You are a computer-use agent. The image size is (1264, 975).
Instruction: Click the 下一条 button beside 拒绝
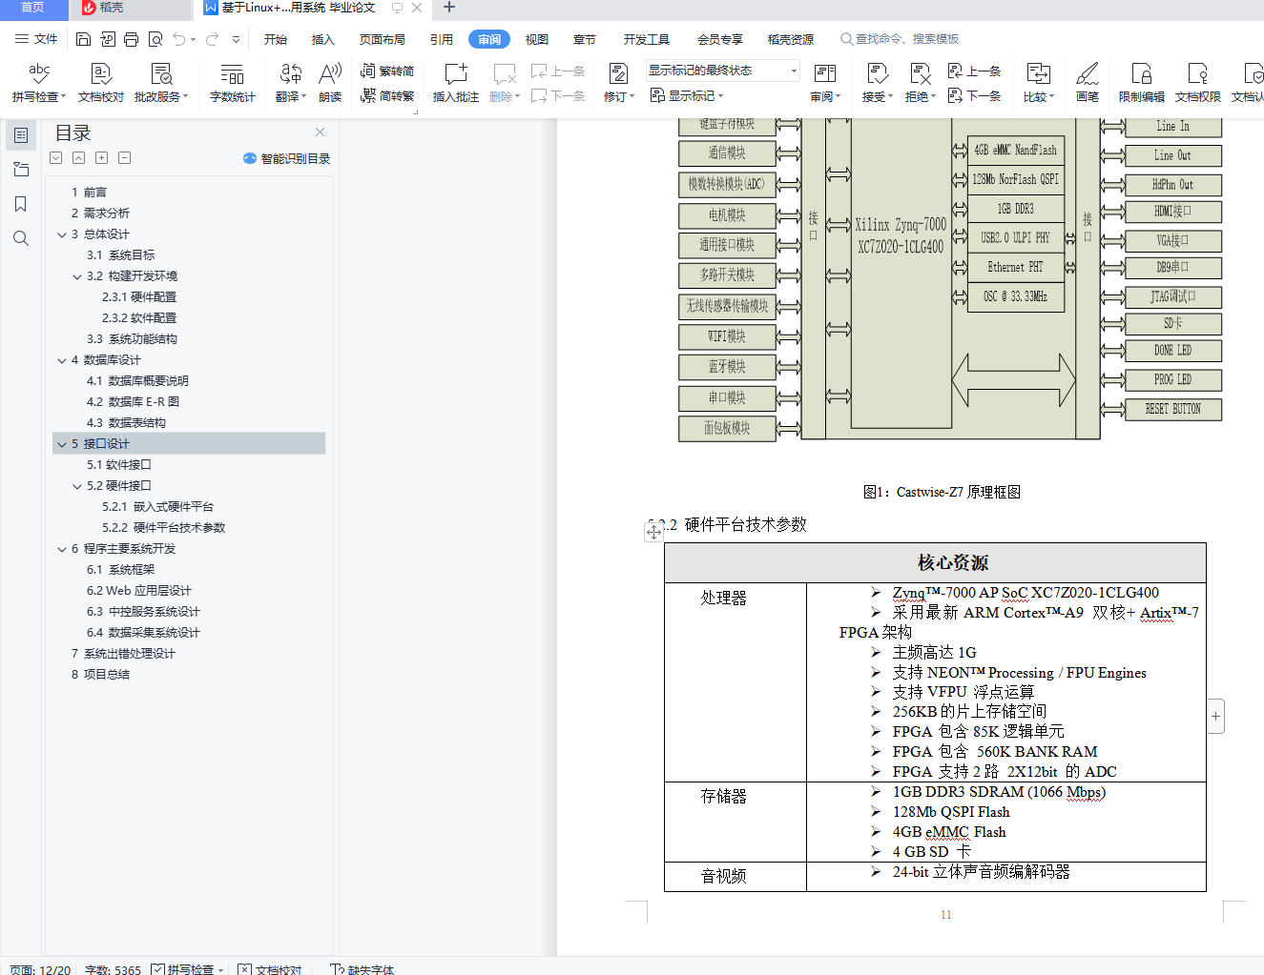(974, 95)
